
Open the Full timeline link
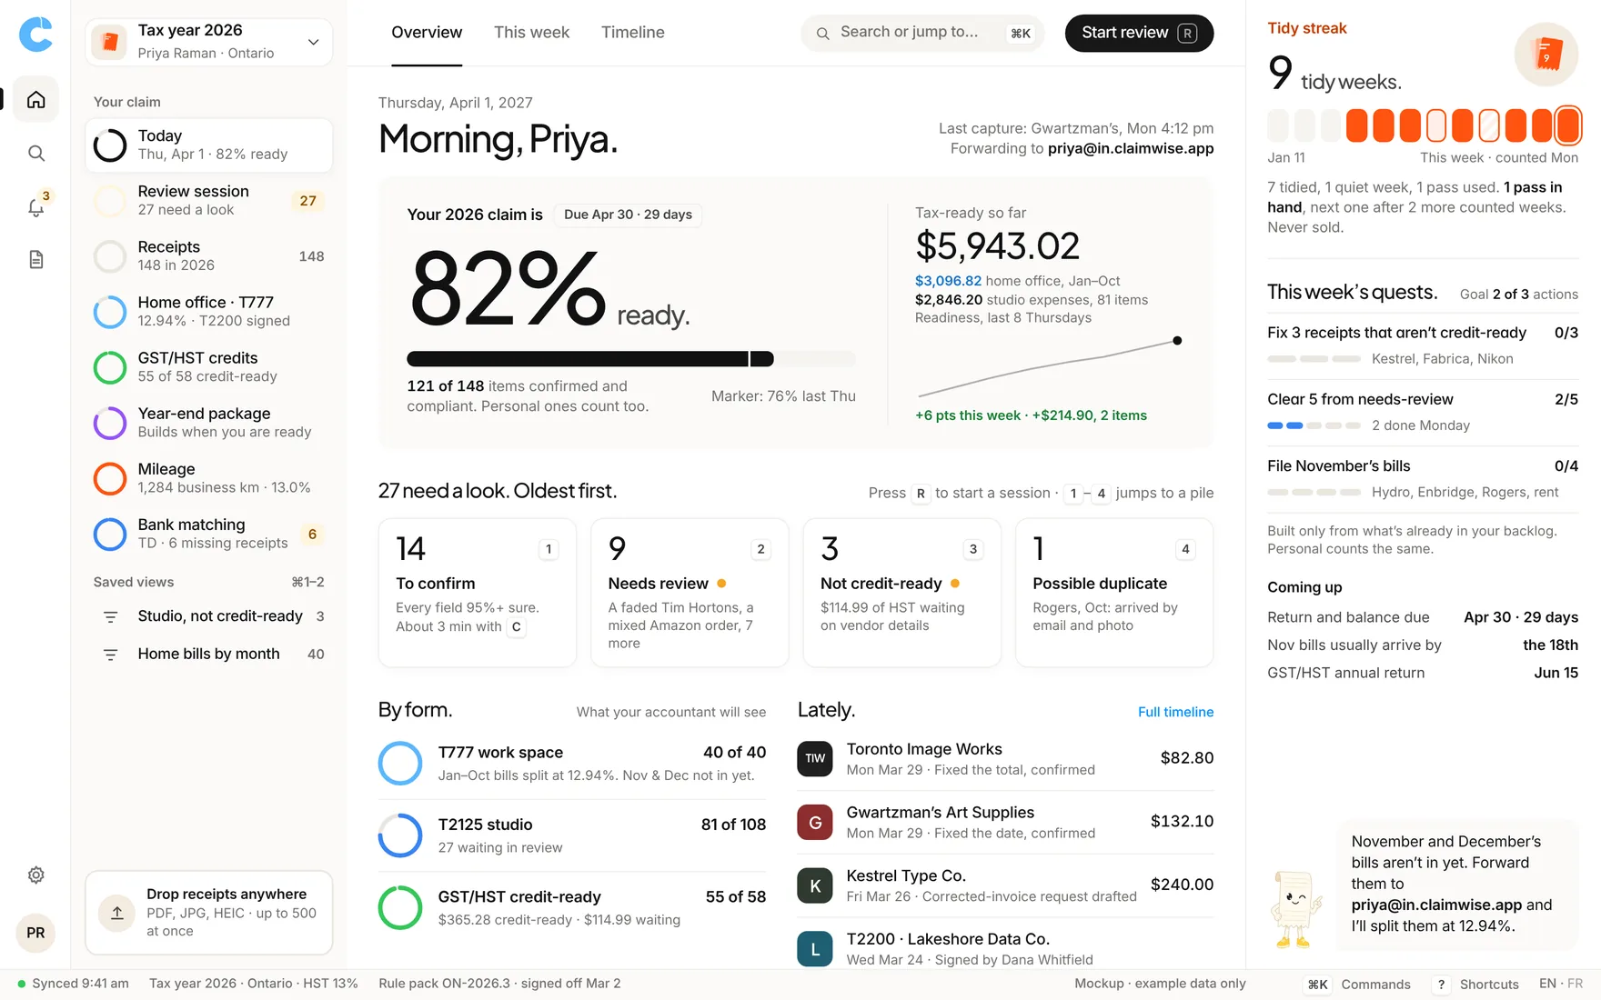click(1175, 712)
